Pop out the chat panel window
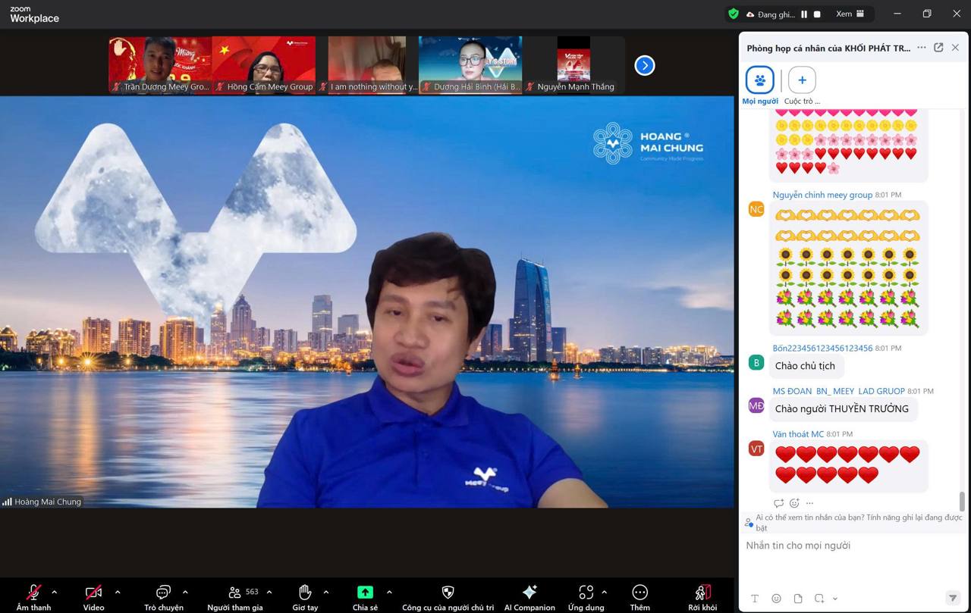Screen dimensions: 971x613 point(938,48)
